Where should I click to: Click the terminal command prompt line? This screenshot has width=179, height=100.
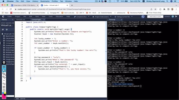[x=124, y=86]
